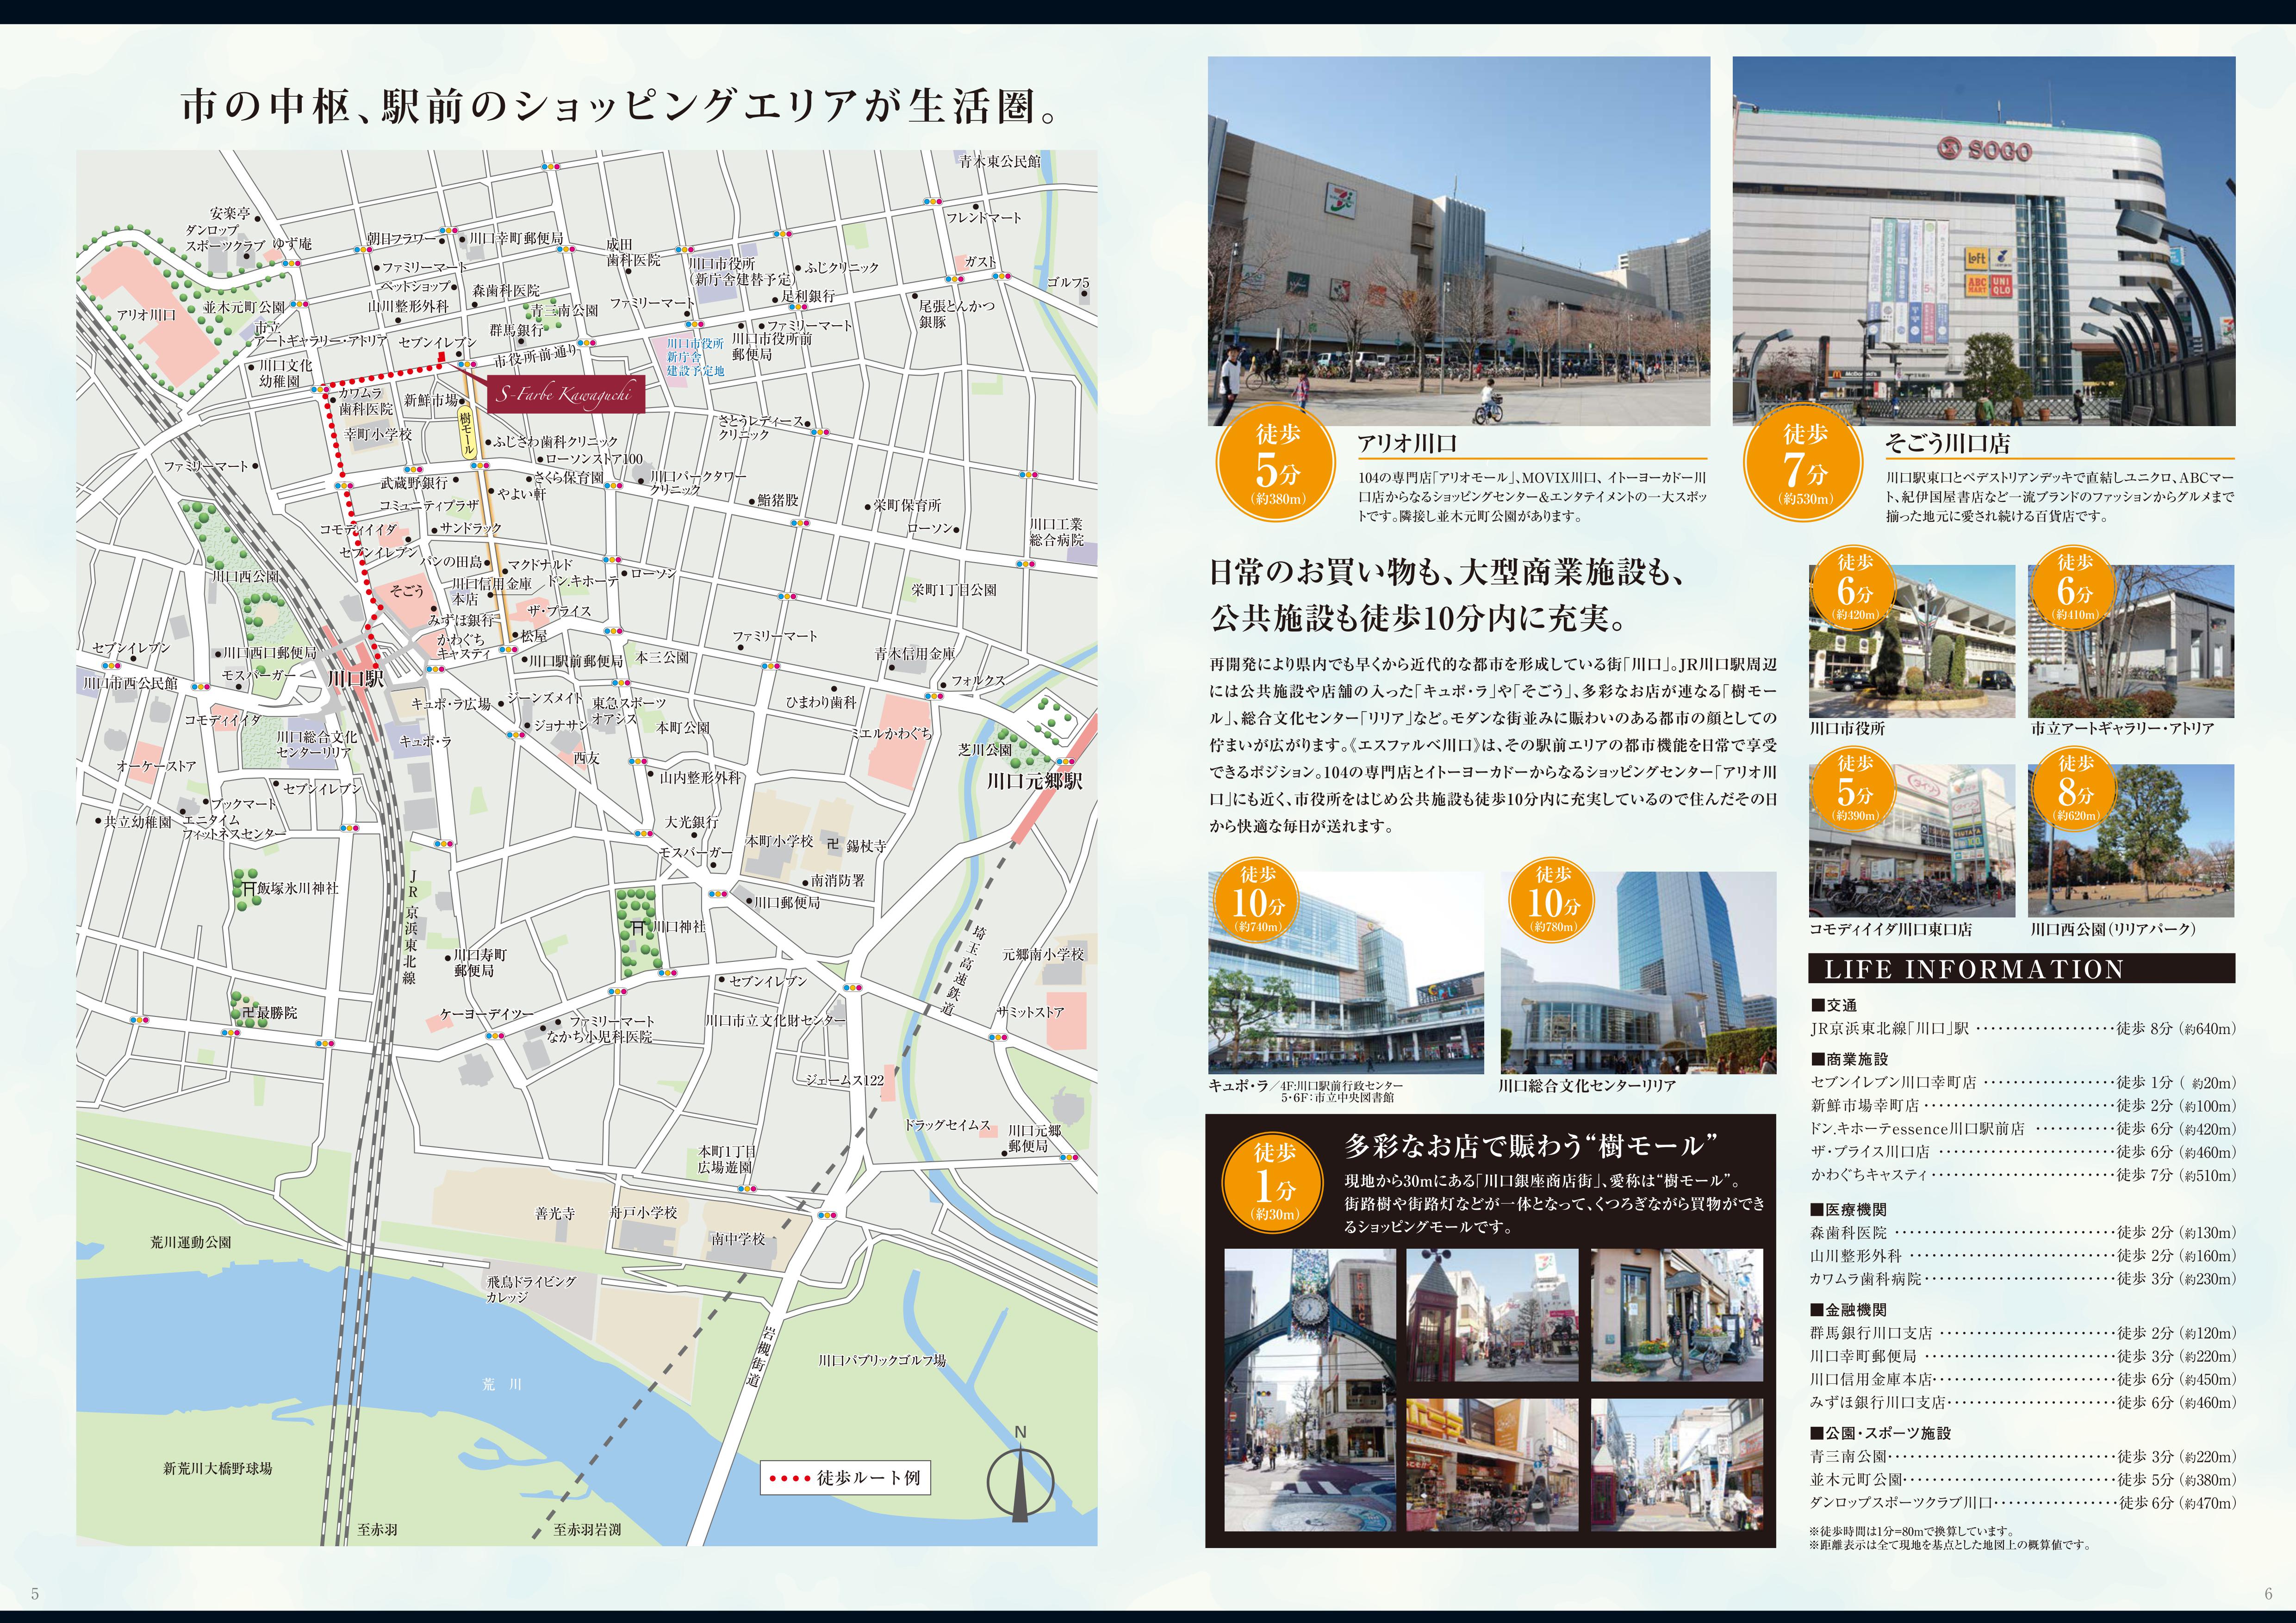Click the 川口工業総合病院 map label
This screenshot has width=2296, height=1623.
(x=1056, y=532)
